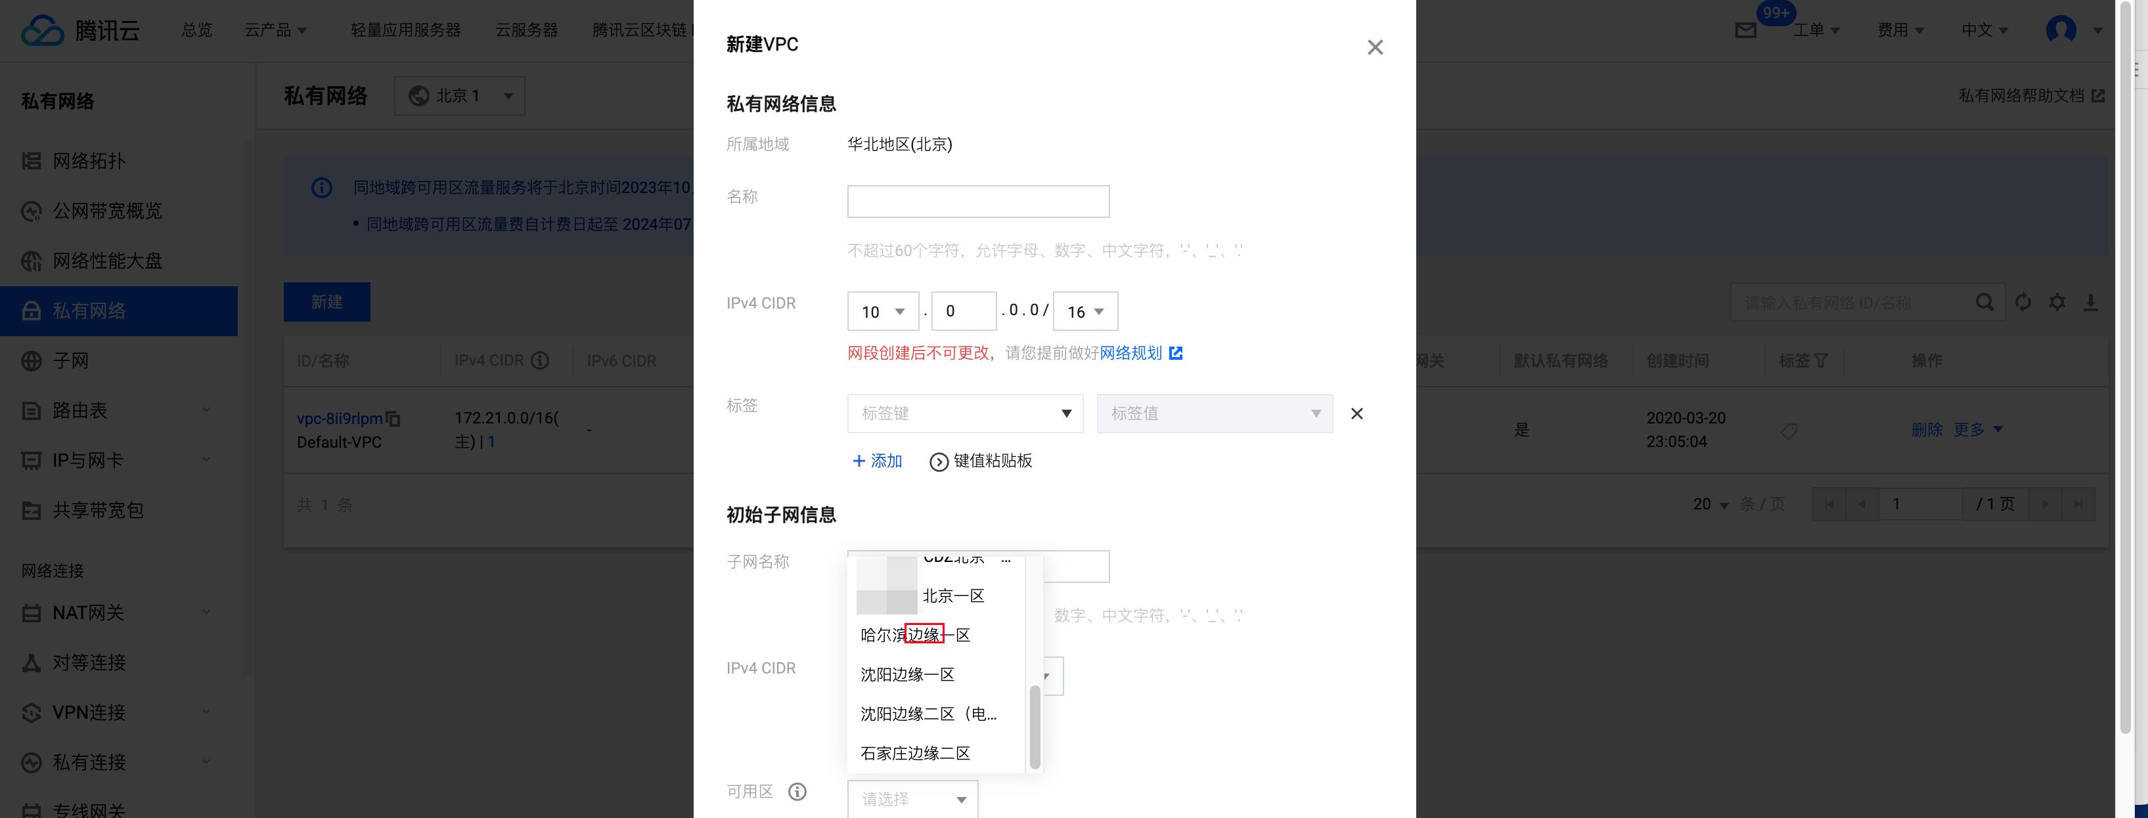
Task: Click the 网络规划 link
Action: point(1130,353)
